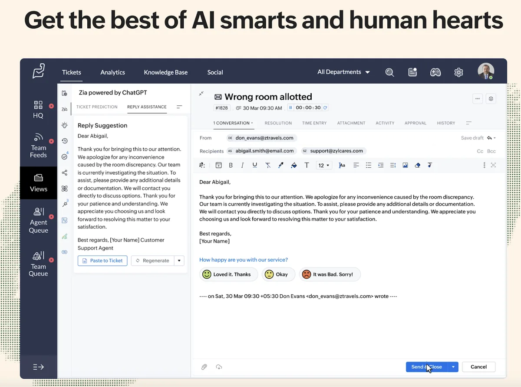Click the layers icon near ticket title

point(491,98)
